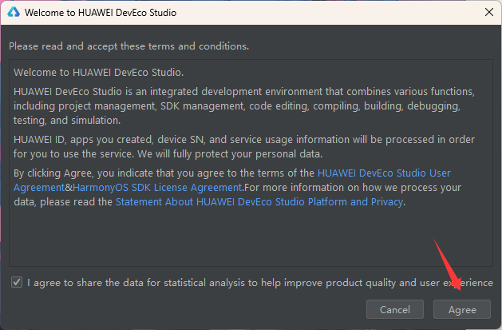This screenshot has height=330, width=502.
Task: Click the paragraph about HUAWEI ID and device SN
Action: pos(244,147)
